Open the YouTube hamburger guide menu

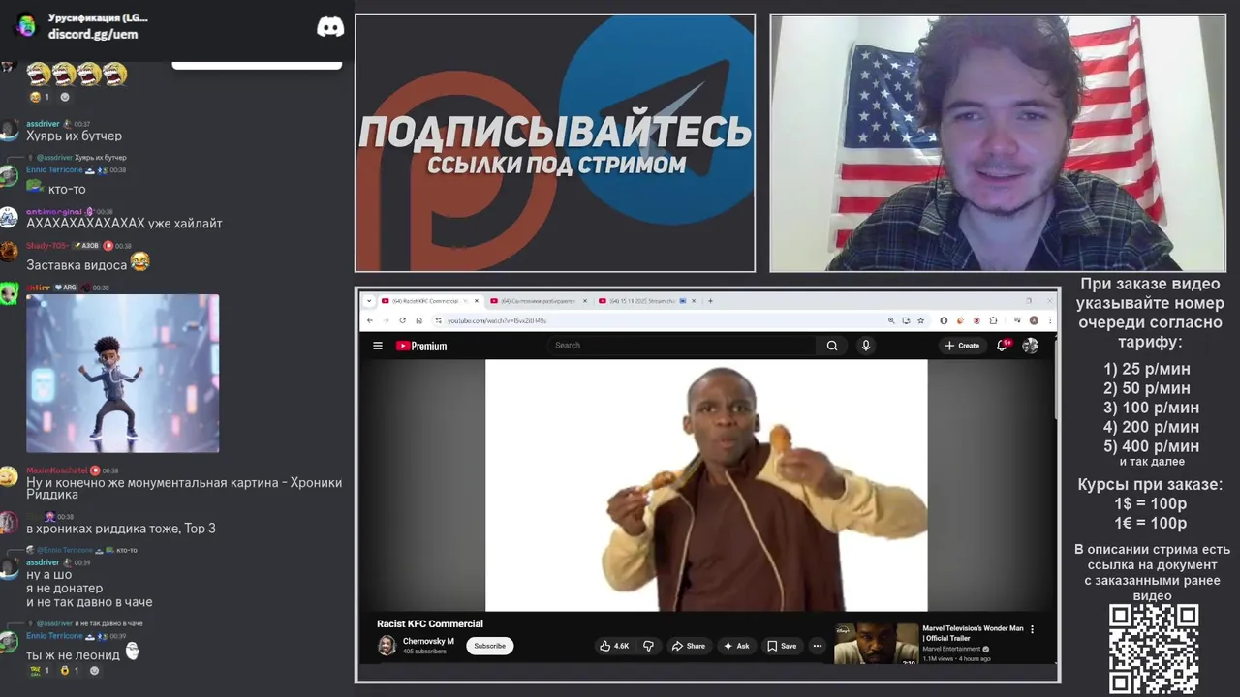(x=378, y=346)
